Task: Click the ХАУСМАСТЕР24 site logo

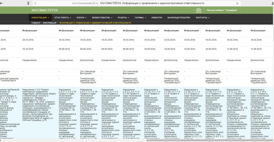Action: coord(45,10)
